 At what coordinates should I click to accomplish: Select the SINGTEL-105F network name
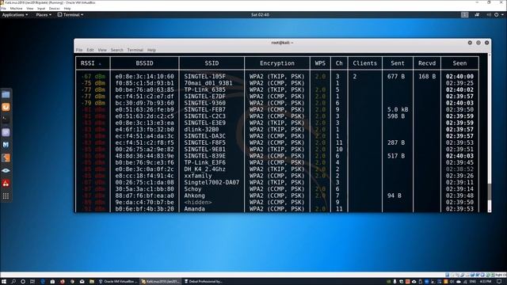204,77
